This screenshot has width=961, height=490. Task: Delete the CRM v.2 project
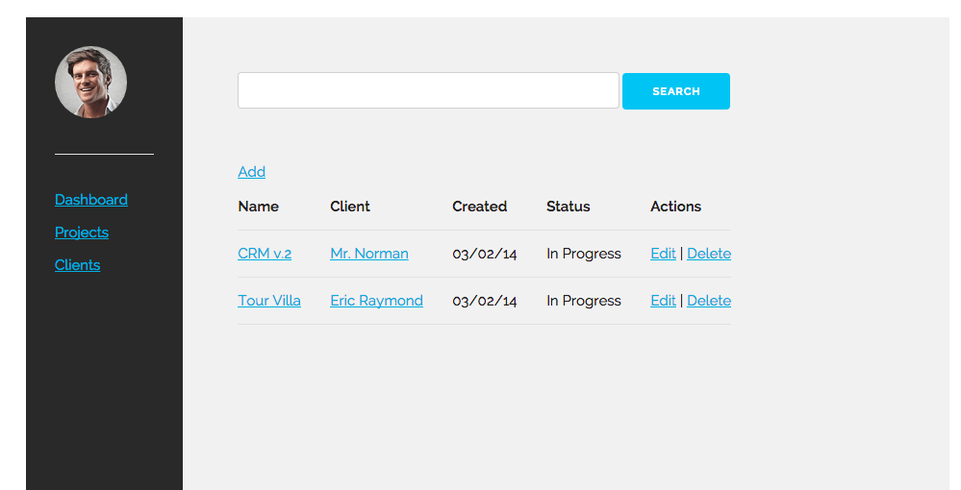pos(709,254)
